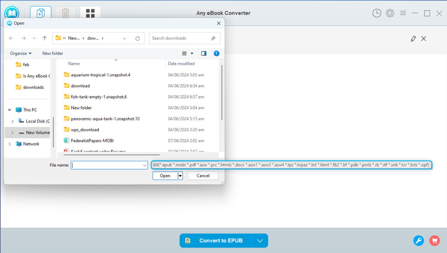This screenshot has height=253, width=447.
Task: Select the fish-tank-empty-1.snapshot.6 folder
Action: [99, 97]
